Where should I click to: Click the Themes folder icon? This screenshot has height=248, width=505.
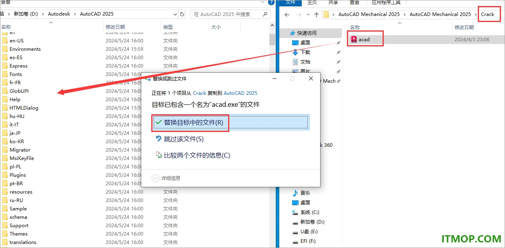coord(5,234)
